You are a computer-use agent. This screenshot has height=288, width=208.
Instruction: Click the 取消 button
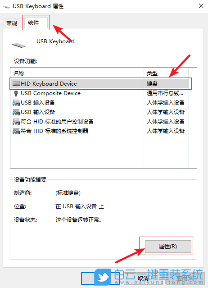(143, 278)
